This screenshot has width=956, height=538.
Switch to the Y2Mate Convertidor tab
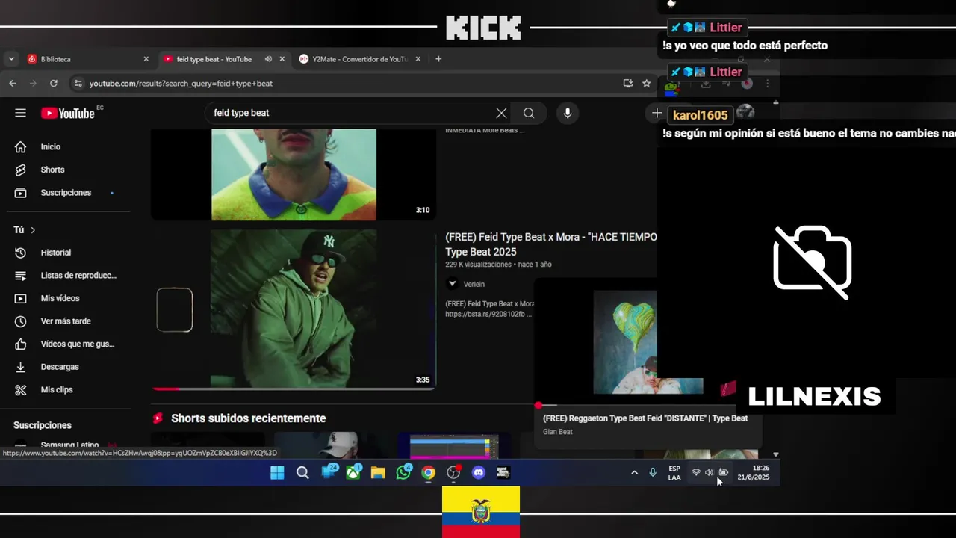click(x=361, y=59)
